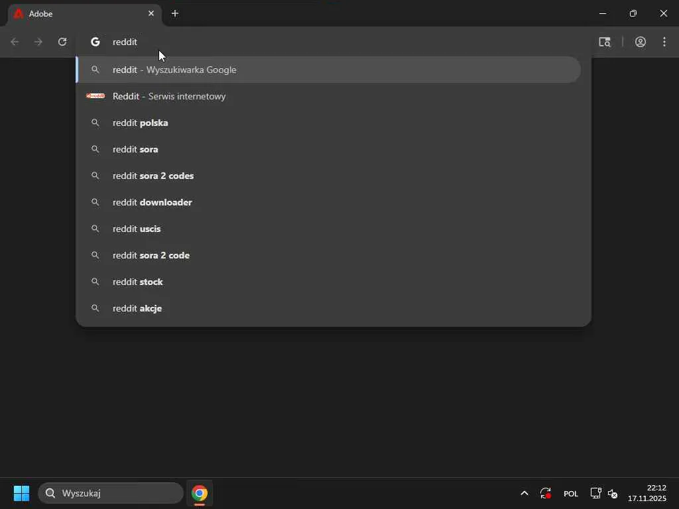
Task: Click the magnifier icon beside reddit stock
Action: coord(95,281)
